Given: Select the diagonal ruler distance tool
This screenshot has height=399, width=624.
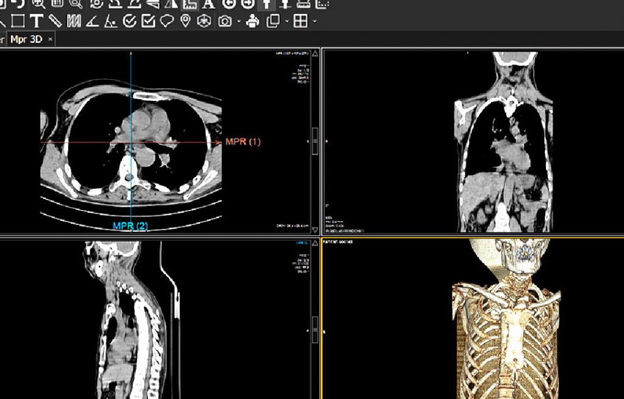Looking at the screenshot, I should (55, 21).
